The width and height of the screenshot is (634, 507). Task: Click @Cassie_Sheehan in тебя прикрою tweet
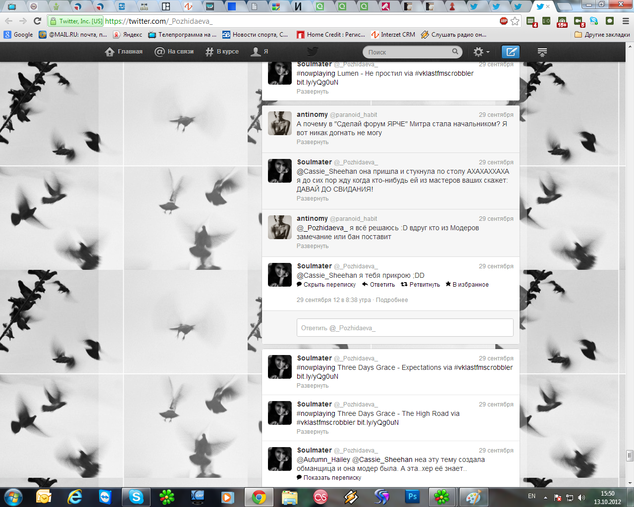pyautogui.click(x=327, y=275)
